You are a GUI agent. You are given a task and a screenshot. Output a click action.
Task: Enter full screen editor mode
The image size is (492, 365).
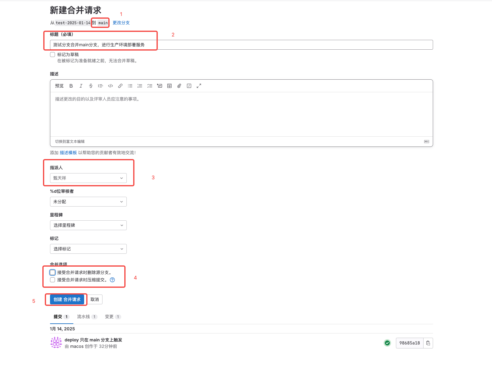coord(199,86)
